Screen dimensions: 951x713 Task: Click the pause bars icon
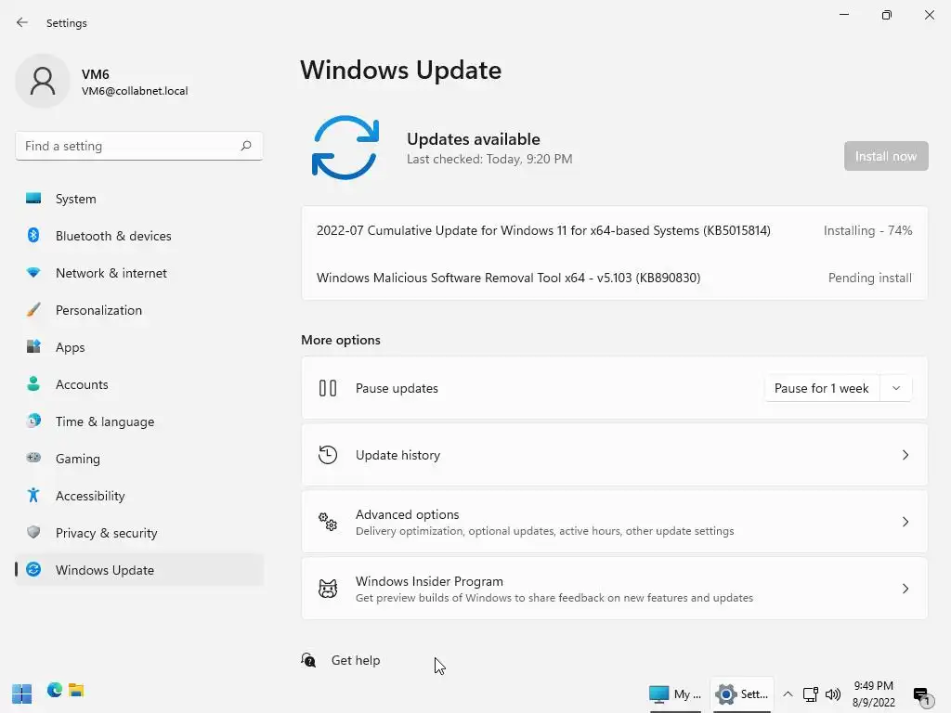point(328,388)
